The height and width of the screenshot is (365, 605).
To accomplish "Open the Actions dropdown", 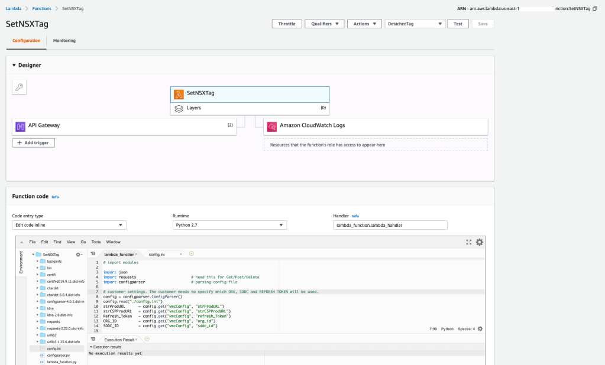I will [x=365, y=24].
